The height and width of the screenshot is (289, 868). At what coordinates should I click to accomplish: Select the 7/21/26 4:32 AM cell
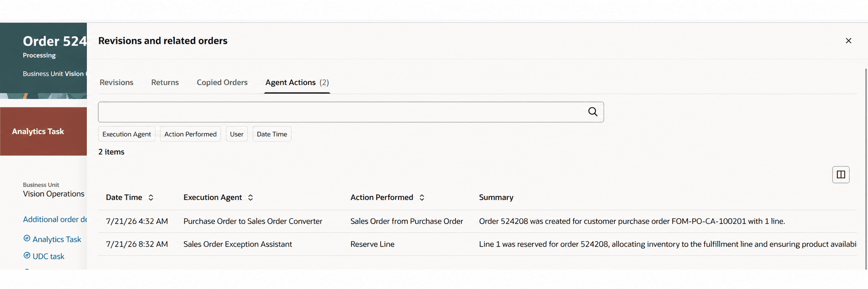click(137, 221)
